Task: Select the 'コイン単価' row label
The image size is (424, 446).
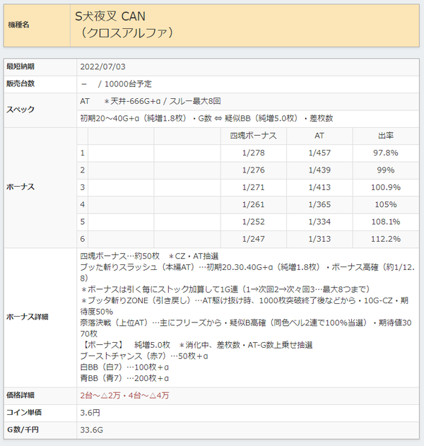Action: pos(24,413)
